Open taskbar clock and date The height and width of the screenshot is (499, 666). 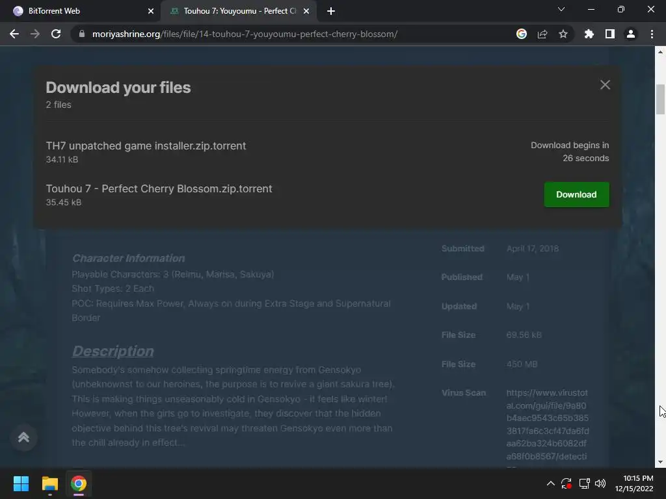click(634, 483)
